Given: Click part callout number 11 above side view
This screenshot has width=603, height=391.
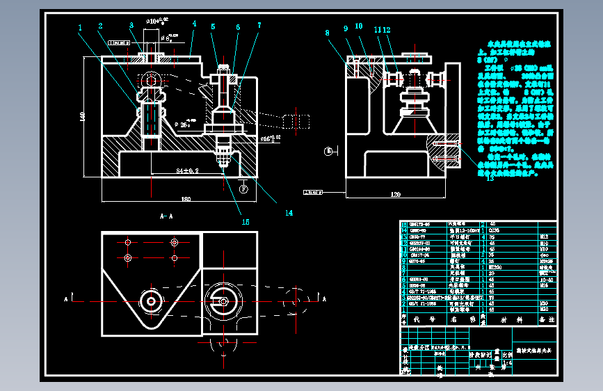Looking at the screenshot, I should pyautogui.click(x=377, y=30).
